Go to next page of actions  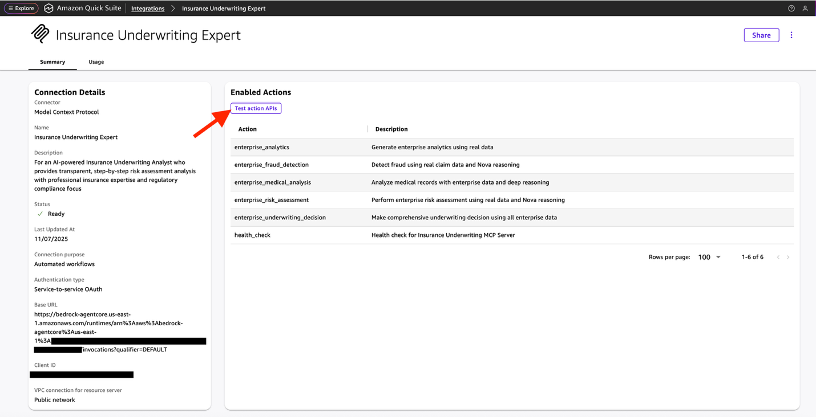click(x=788, y=257)
